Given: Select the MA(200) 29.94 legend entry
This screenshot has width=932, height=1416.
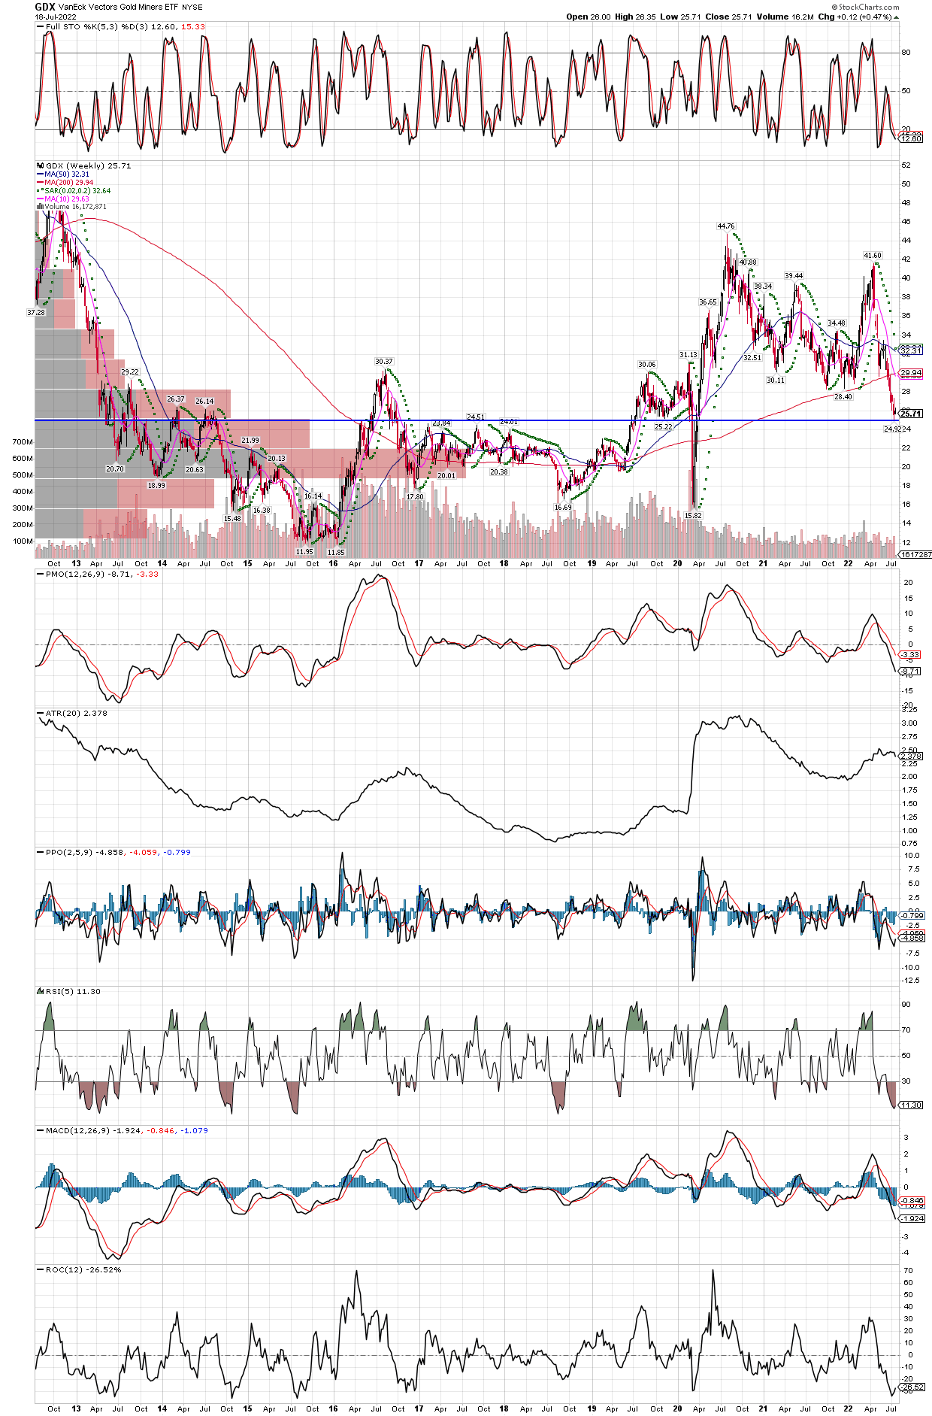Looking at the screenshot, I should [x=65, y=183].
